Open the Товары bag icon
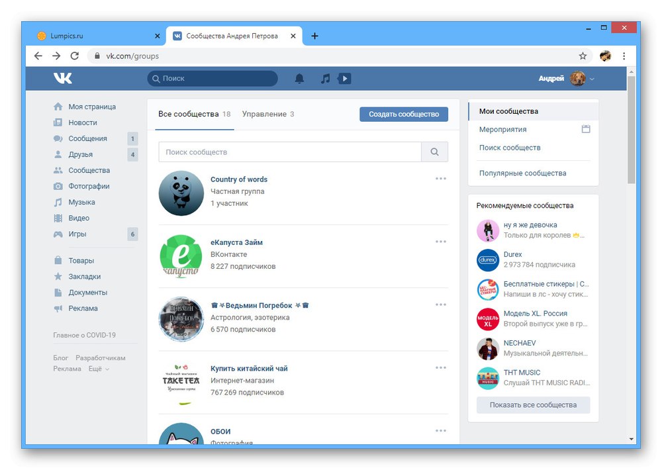 pyautogui.click(x=58, y=260)
